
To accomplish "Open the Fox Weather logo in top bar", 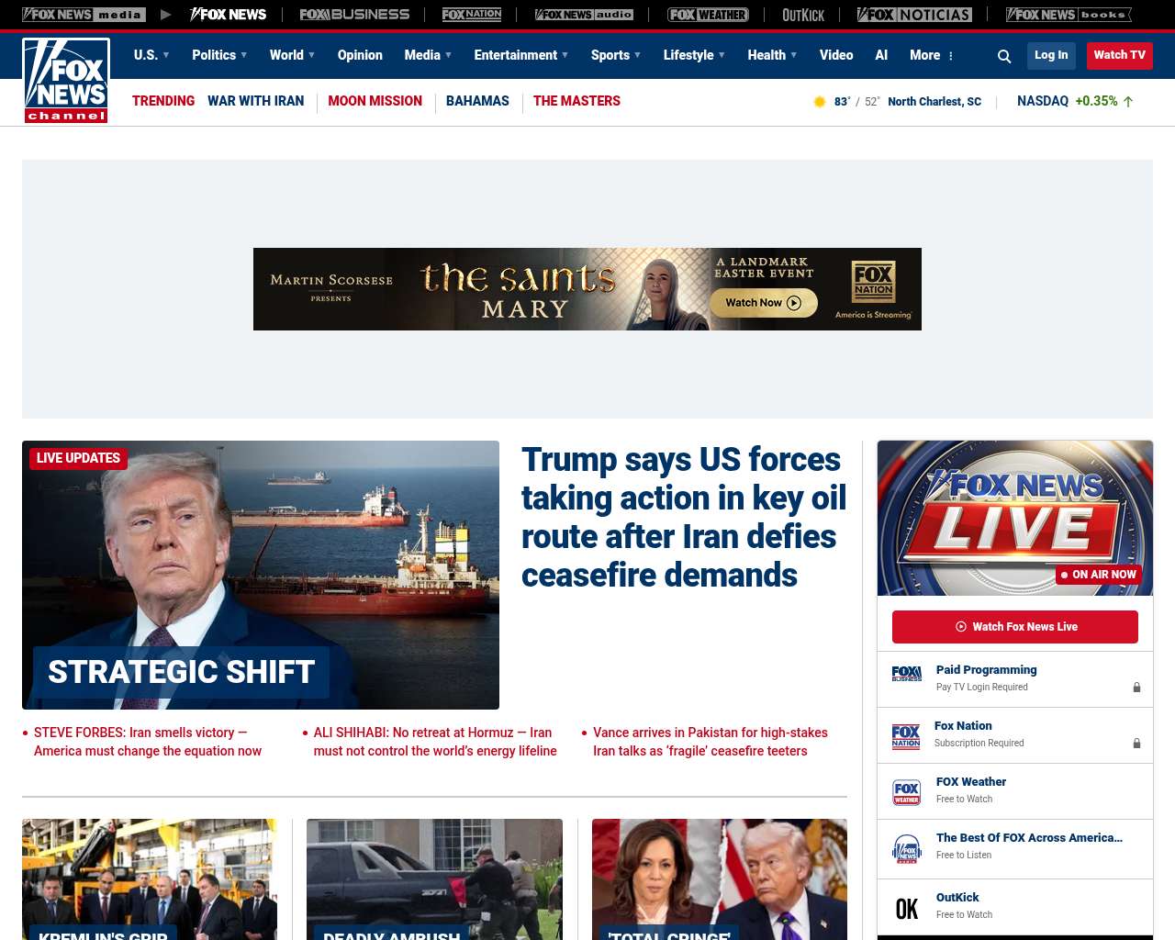I will [708, 15].
